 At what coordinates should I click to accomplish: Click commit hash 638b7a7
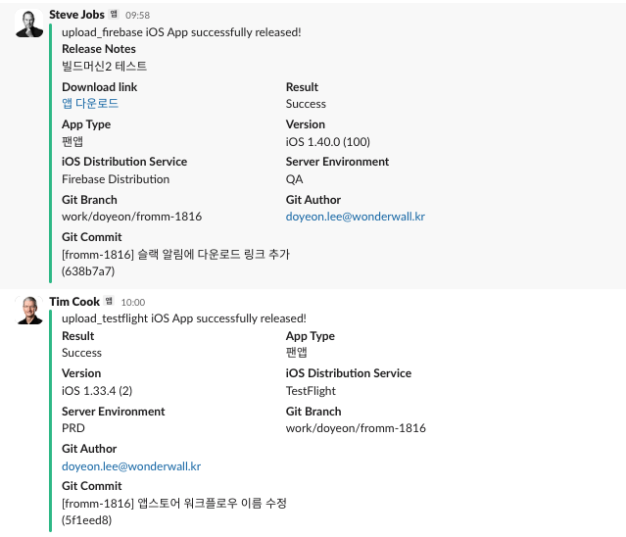[88, 271]
